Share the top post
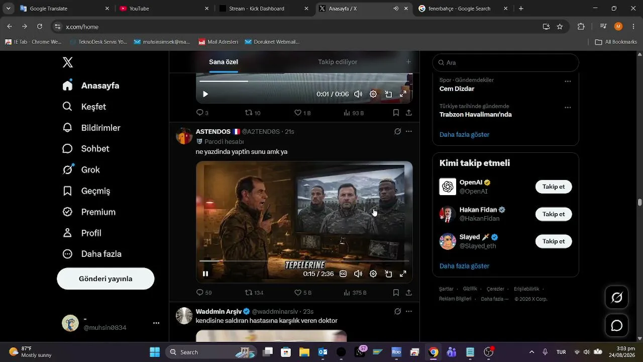Viewport: 643px width, 362px height. (409, 113)
